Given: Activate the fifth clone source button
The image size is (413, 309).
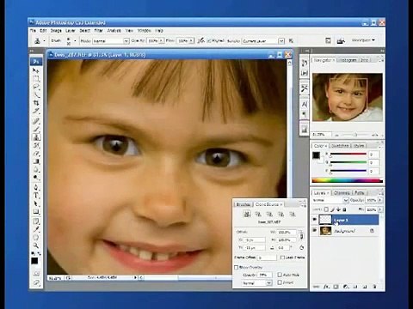Looking at the screenshot, I should [292, 214].
